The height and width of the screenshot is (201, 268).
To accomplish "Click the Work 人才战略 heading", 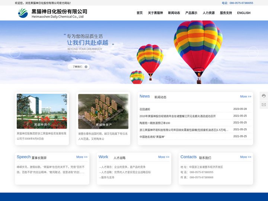I will (112, 157).
